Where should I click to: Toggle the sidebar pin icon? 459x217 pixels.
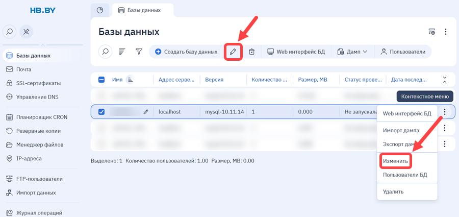pyautogui.click(x=27, y=32)
